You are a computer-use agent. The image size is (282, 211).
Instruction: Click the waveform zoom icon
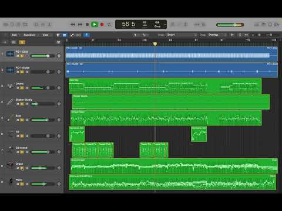(232, 35)
